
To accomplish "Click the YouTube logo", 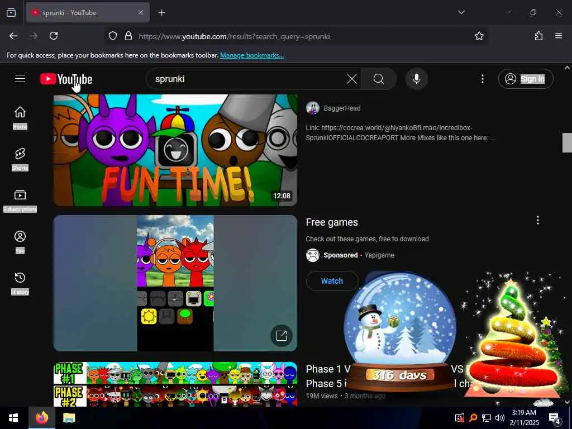I will tap(66, 79).
